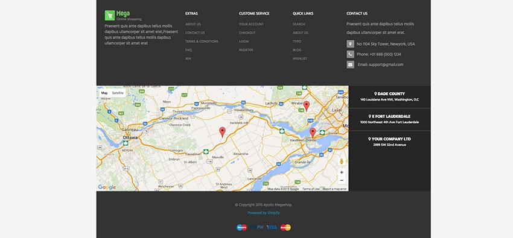Image resolution: width=513 pixels, height=238 pixels.
Task: Select the Map view type button
Action: (x=104, y=93)
